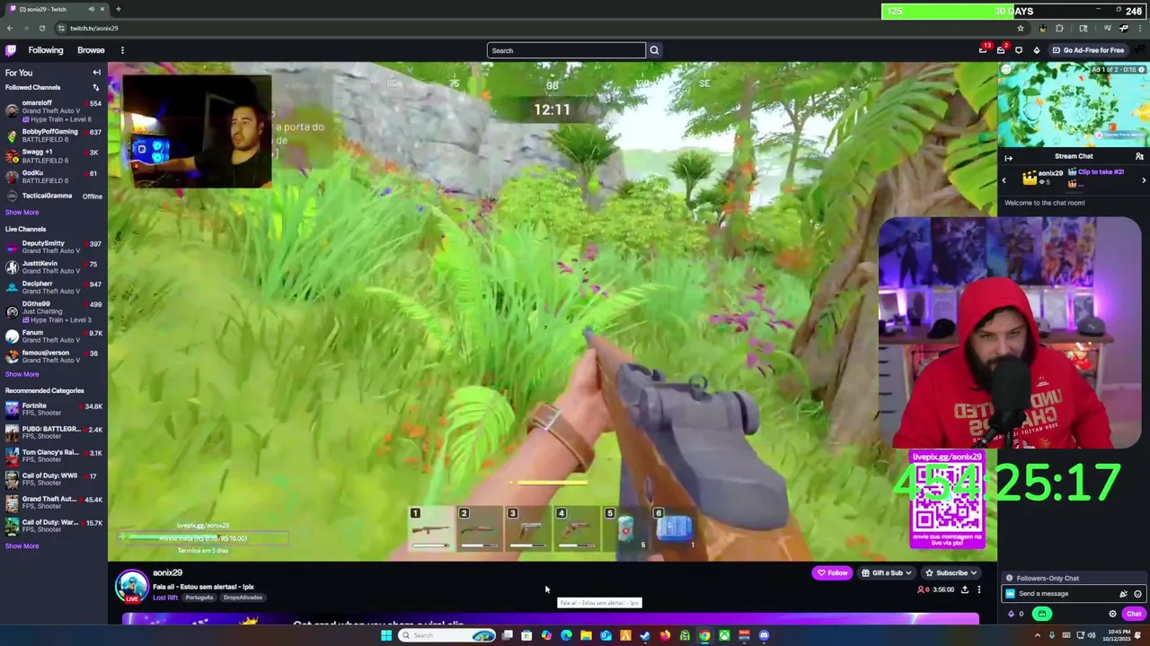Open chat settings gear
This screenshot has width=1150, height=646.
click(1112, 614)
